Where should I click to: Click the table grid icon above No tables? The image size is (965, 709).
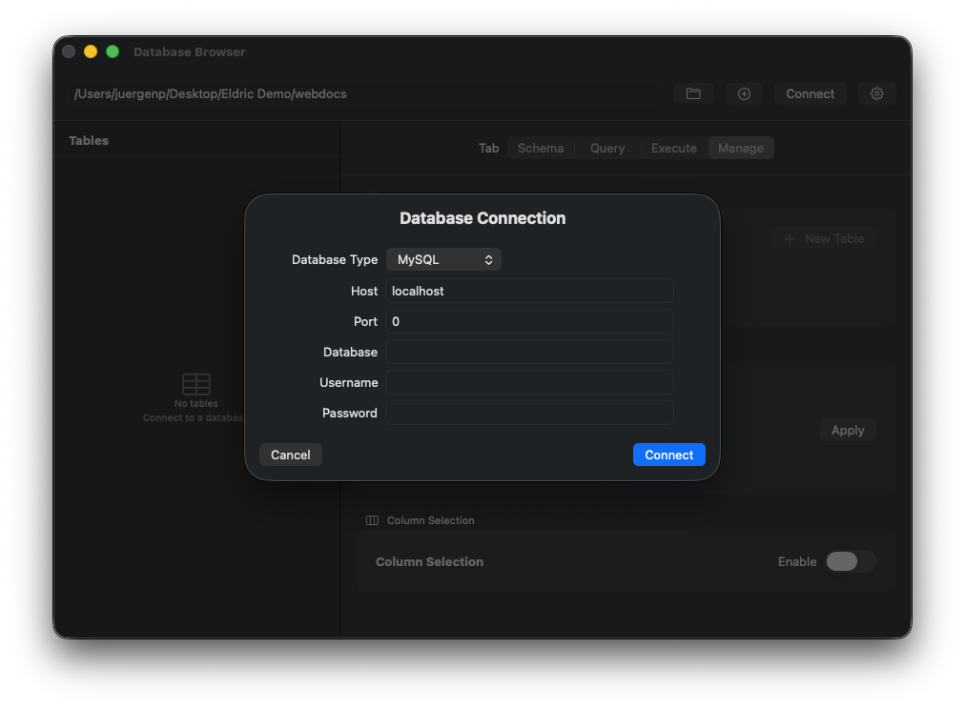point(195,384)
